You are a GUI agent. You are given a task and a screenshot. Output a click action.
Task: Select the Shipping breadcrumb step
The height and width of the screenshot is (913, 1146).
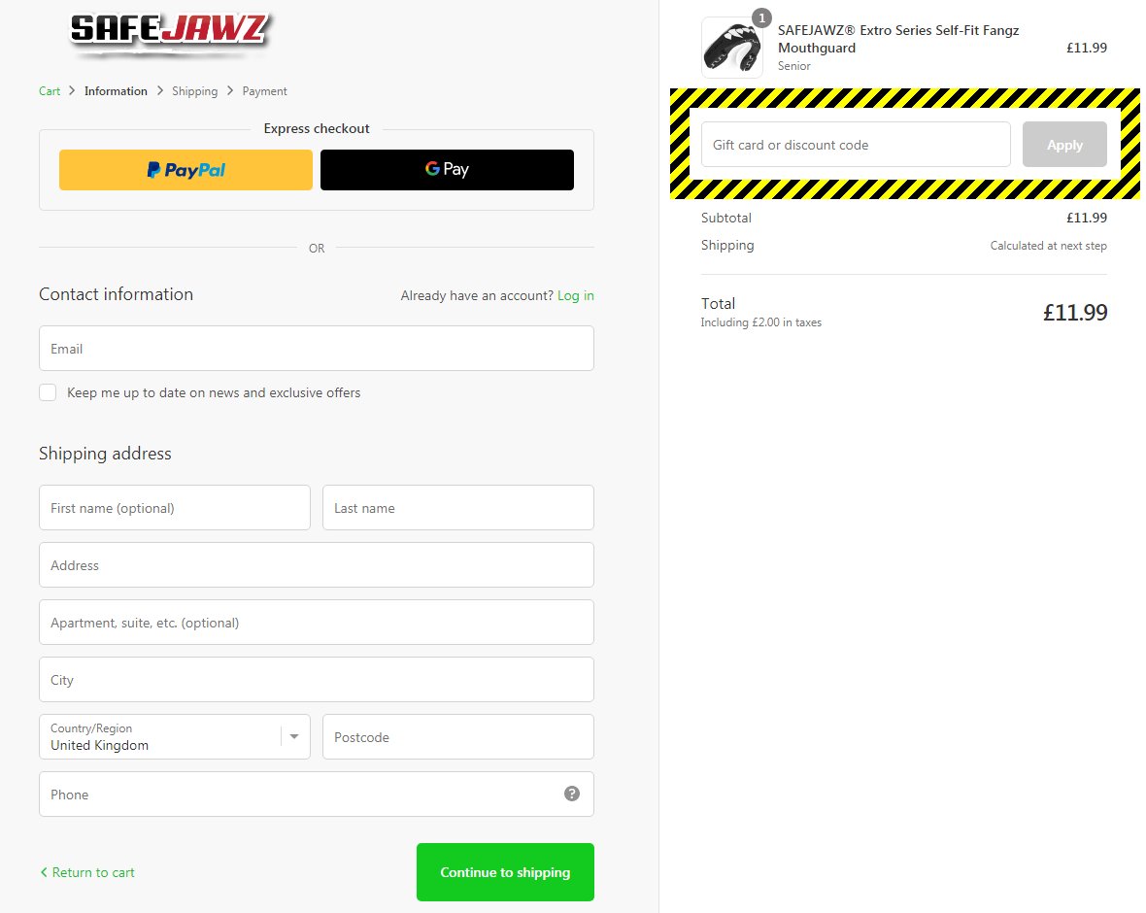tap(194, 90)
